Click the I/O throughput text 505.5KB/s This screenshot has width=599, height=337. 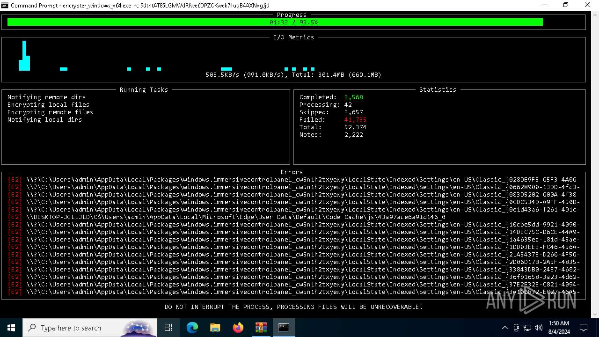(x=222, y=75)
